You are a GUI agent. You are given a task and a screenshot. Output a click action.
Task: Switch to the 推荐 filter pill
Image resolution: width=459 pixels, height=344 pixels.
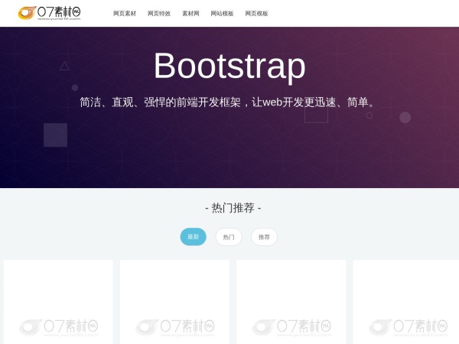coord(264,237)
